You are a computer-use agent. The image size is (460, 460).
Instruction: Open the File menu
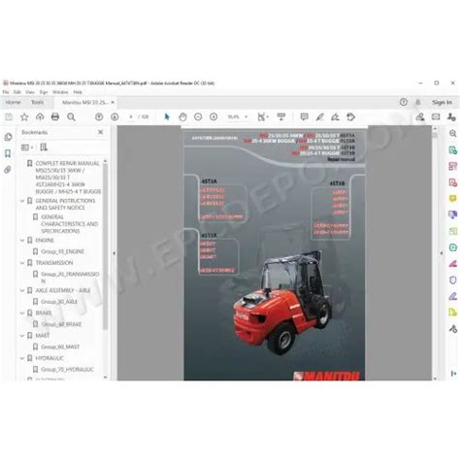pos(6,92)
